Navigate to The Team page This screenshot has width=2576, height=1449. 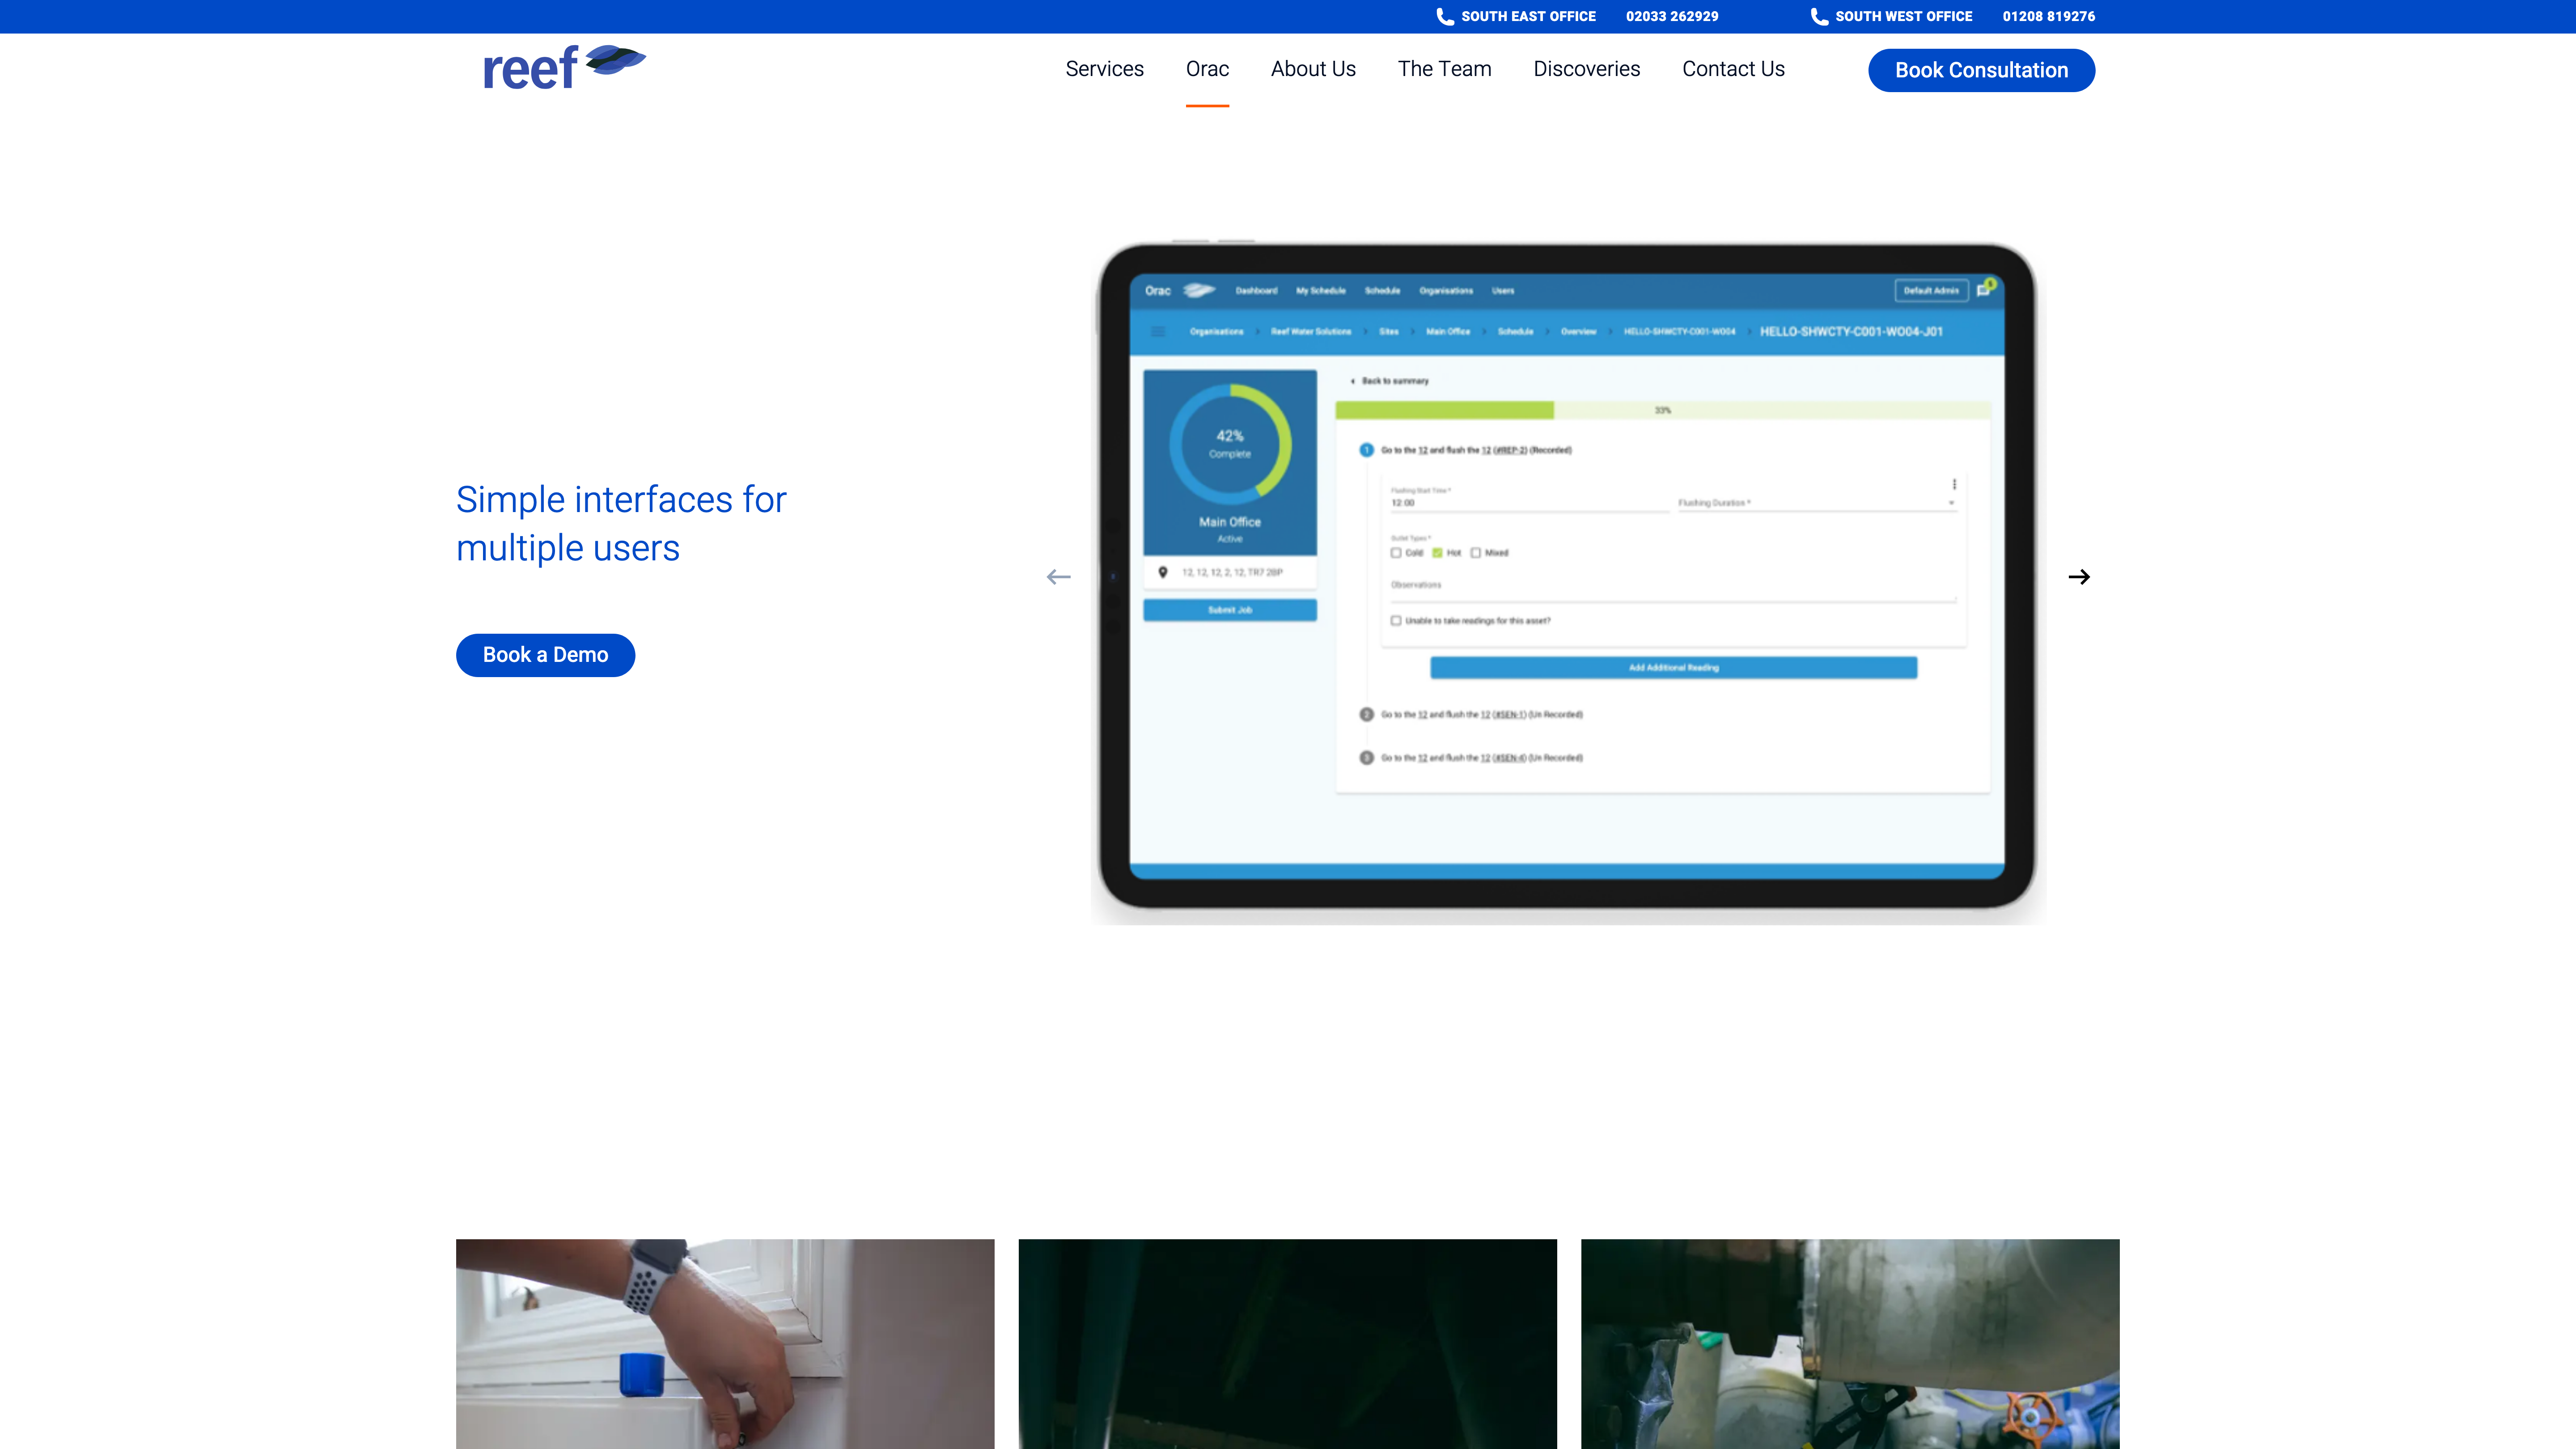[x=1444, y=69]
